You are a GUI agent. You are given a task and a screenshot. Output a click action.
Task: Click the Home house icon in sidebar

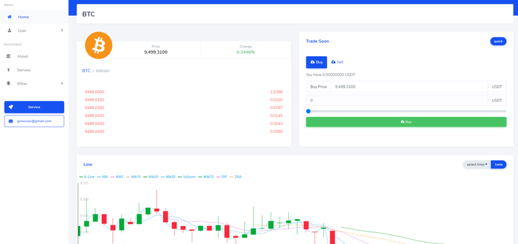(x=9, y=17)
